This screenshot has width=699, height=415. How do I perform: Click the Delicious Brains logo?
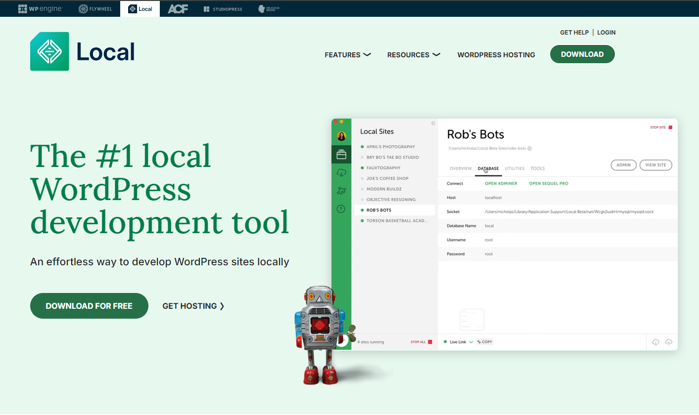[269, 9]
